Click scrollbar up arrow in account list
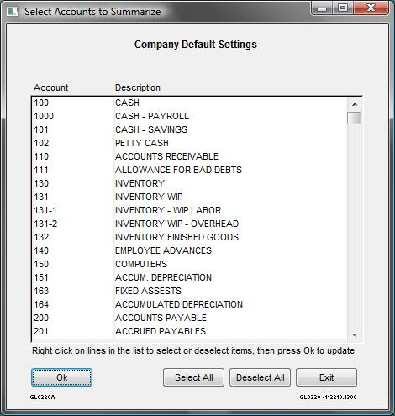 (355, 104)
